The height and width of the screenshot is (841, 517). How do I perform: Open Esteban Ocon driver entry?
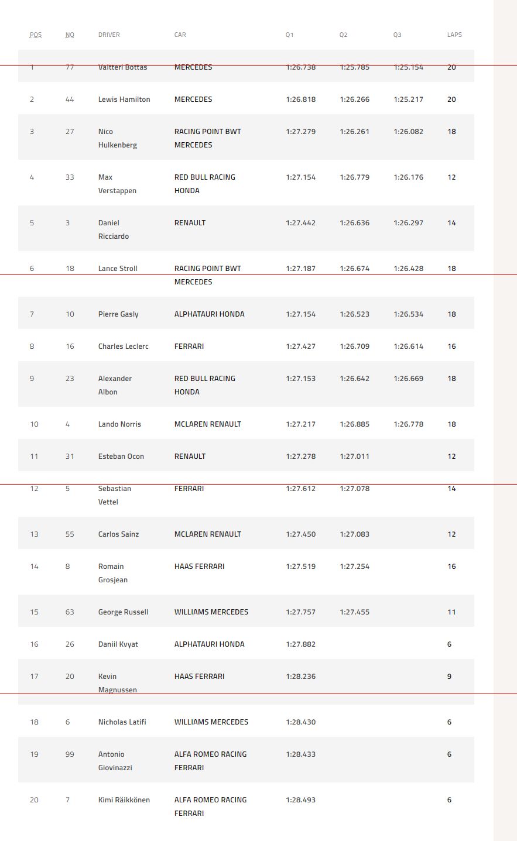(121, 456)
